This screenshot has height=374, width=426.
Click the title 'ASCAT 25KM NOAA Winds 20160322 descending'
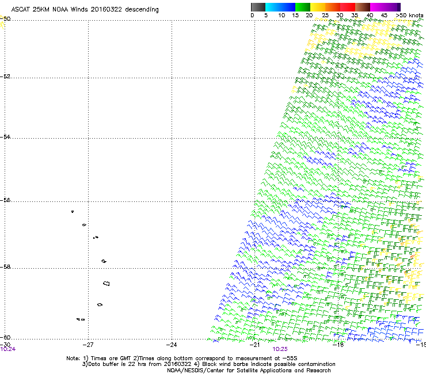point(85,10)
